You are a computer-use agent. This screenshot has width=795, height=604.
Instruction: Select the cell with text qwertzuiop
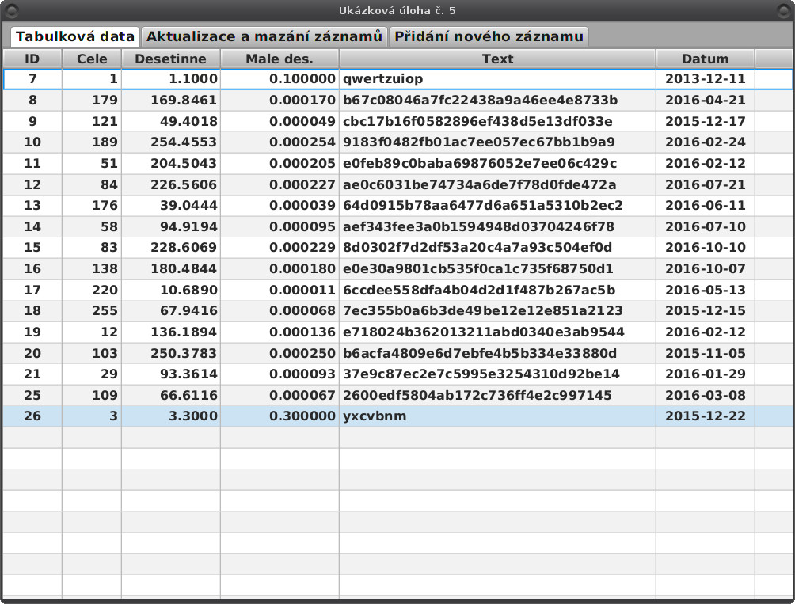pos(497,79)
